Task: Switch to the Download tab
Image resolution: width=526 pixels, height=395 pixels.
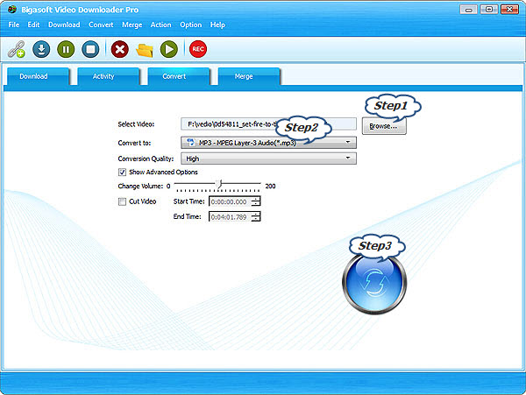Action: (x=38, y=76)
